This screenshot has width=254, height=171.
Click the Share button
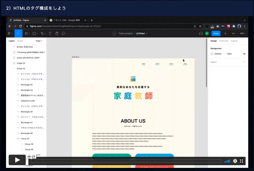[x=216, y=33]
